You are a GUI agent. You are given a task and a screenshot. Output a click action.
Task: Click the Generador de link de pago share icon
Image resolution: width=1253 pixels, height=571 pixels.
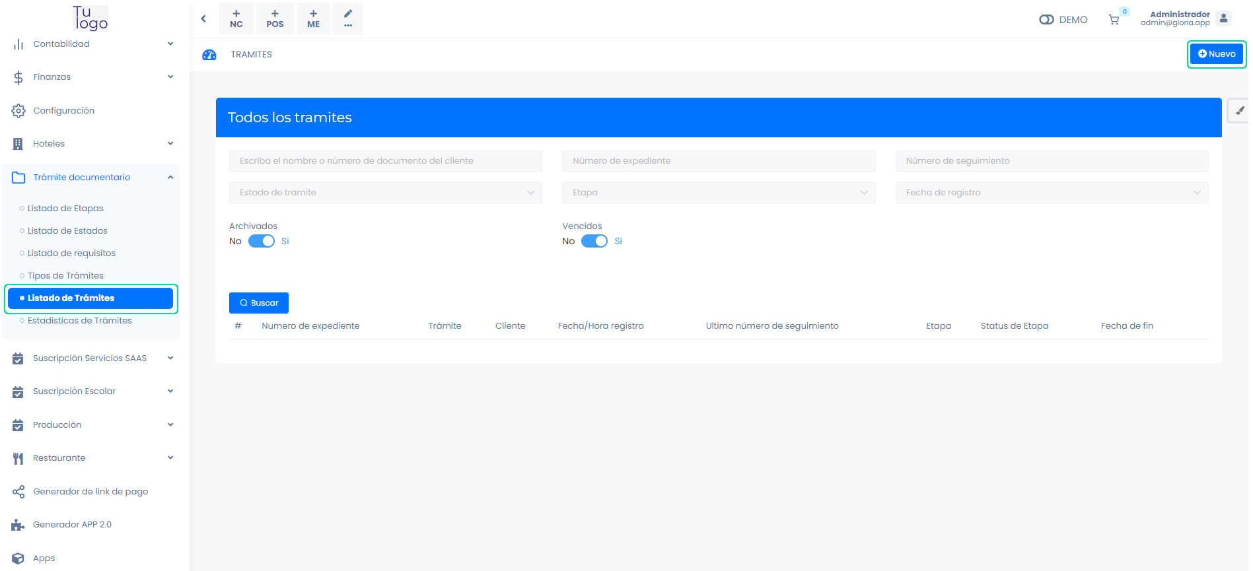coord(18,492)
